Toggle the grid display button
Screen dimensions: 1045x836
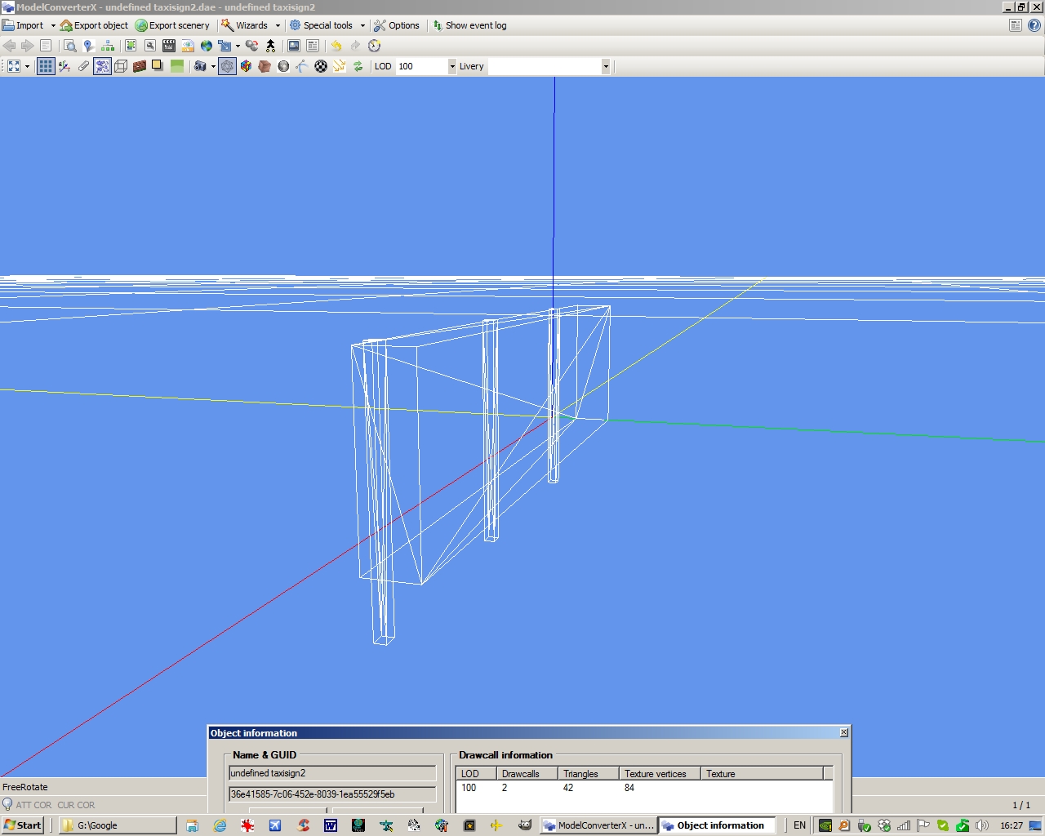(46, 66)
